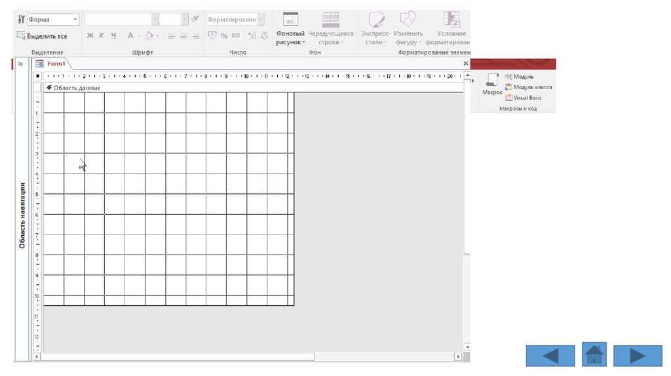The width and height of the screenshot is (671, 376).
Task: Go to next slide with right arrow
Action: 638,356
